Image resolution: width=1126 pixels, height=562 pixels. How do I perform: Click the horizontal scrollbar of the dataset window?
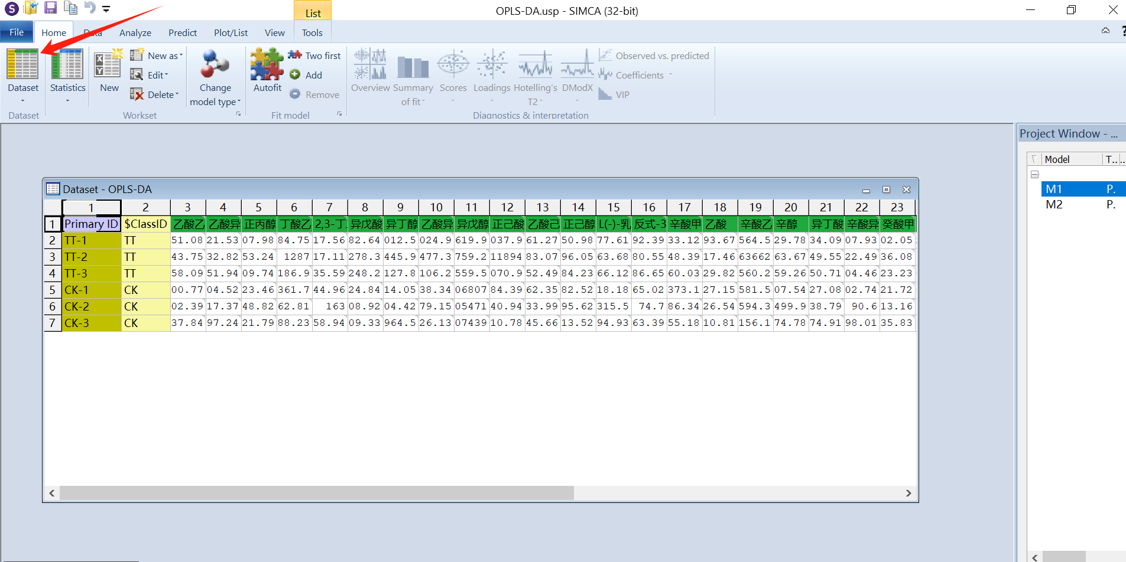[316, 493]
